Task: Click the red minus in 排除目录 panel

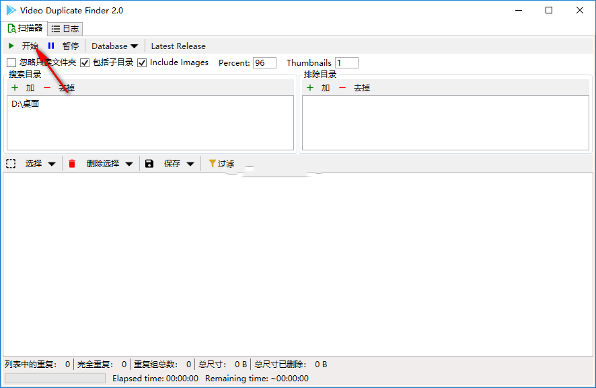Action: 342,88
